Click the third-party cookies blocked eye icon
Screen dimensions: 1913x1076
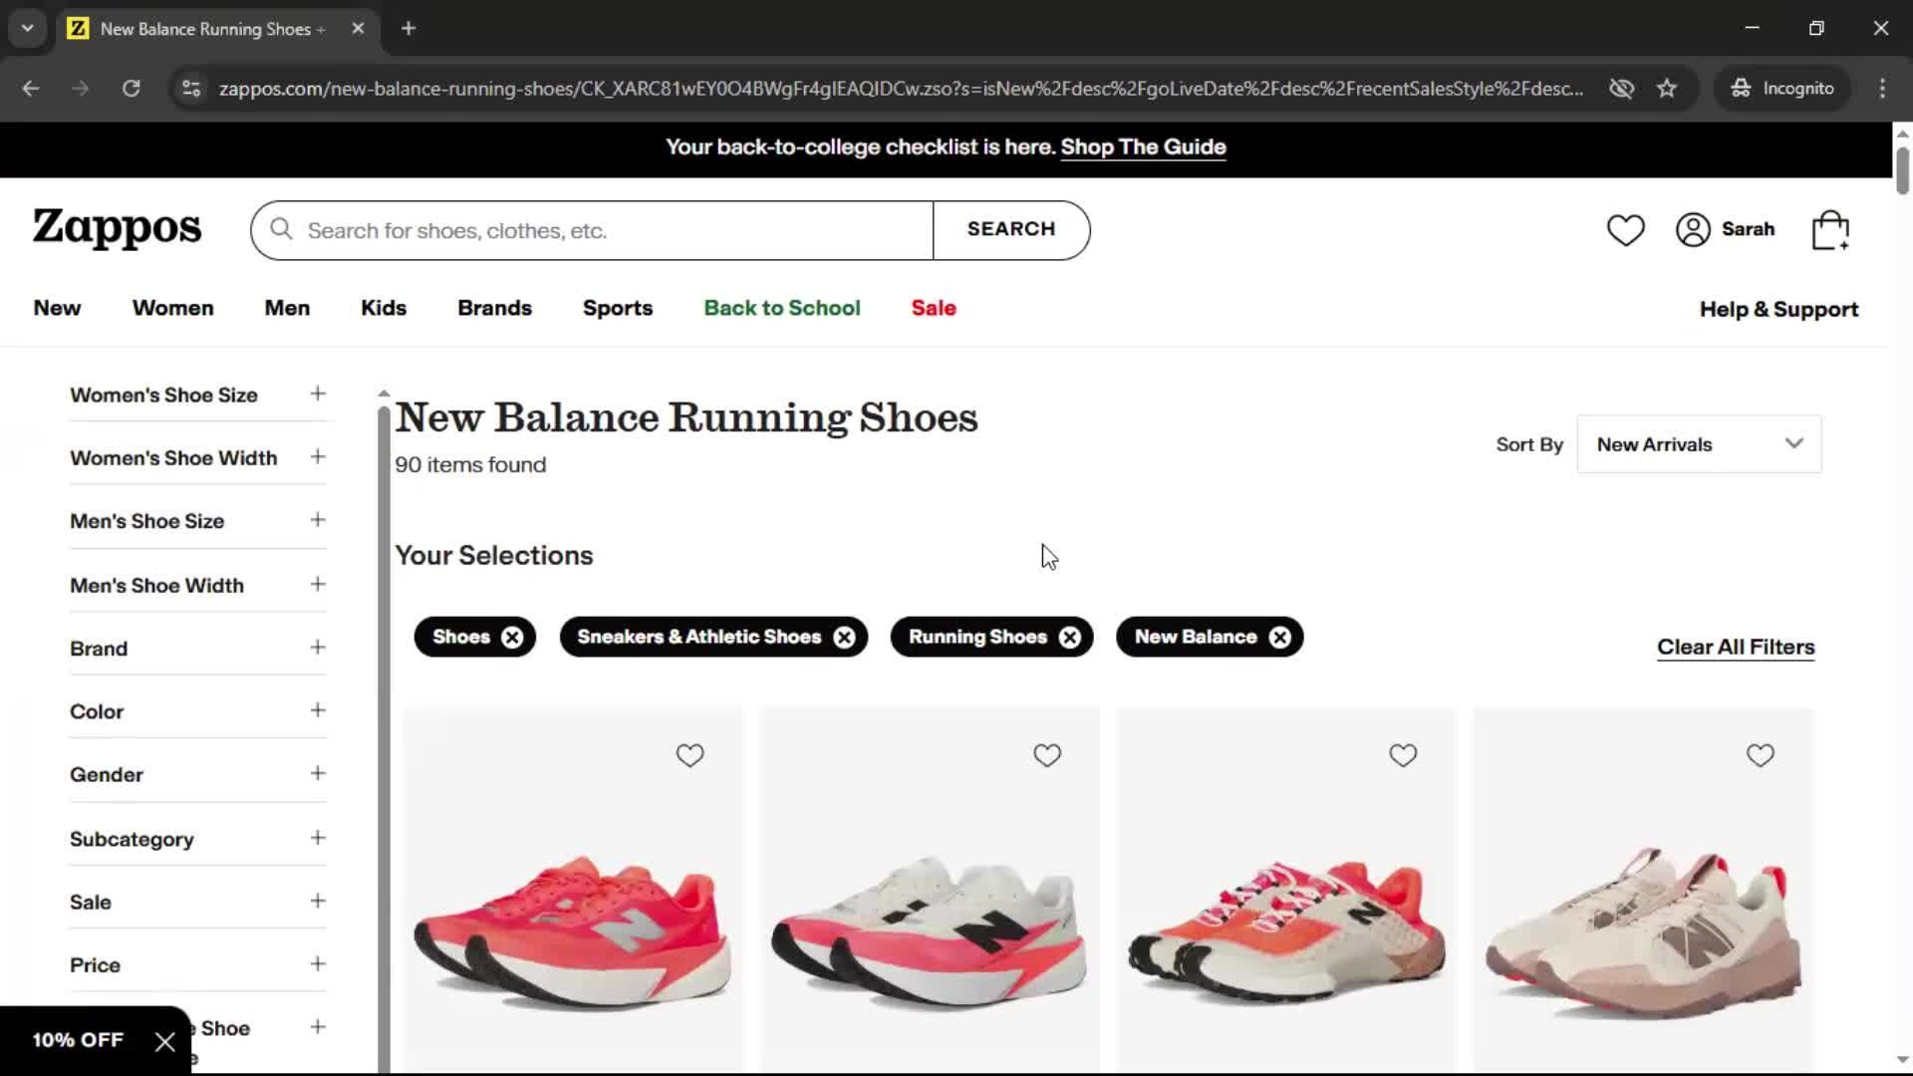pos(1621,89)
